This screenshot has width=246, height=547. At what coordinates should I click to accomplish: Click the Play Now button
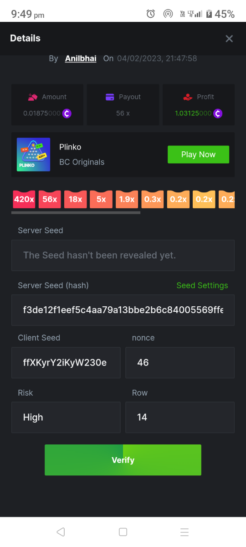pyautogui.click(x=198, y=155)
